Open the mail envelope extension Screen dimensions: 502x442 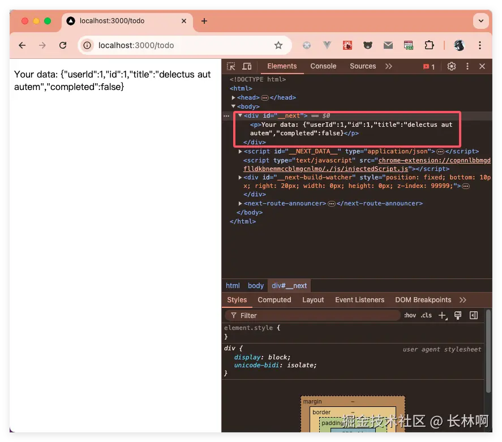point(388,45)
